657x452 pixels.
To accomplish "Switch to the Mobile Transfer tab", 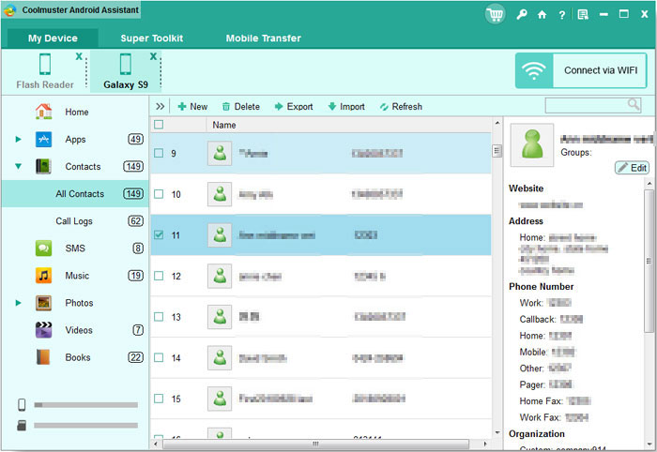I will click(x=263, y=38).
